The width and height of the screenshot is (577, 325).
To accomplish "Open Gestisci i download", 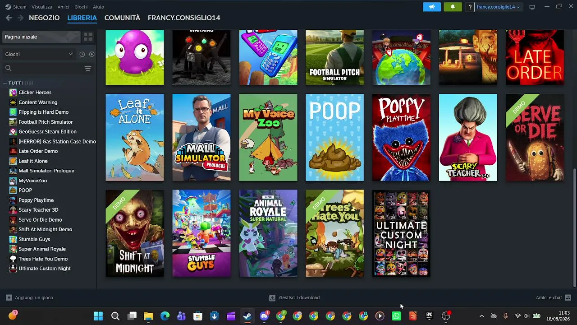I will click(x=299, y=297).
